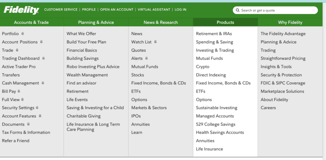Open Life Events
Screen dimensions: 326x160
77,99
